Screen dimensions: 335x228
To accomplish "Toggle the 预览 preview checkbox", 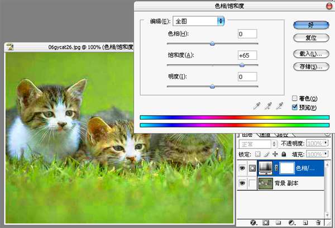I will tap(295, 107).
